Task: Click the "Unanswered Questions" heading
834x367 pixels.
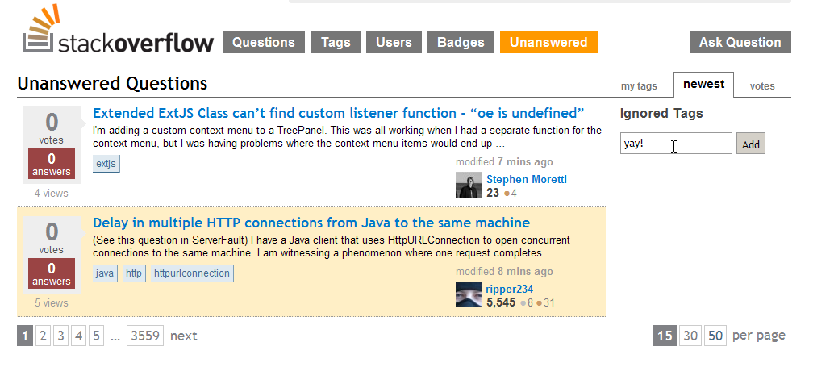Action: (x=112, y=84)
